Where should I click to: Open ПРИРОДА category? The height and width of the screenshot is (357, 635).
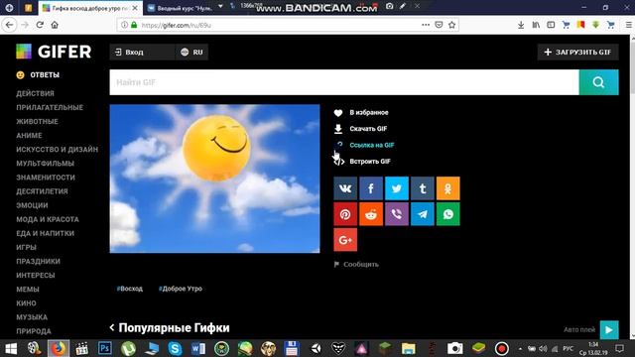[x=34, y=331]
